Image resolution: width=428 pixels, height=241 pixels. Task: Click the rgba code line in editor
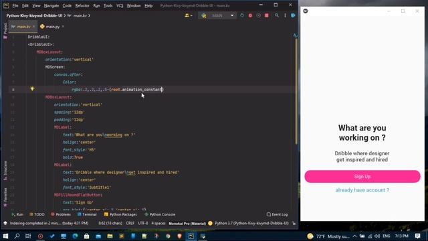pos(118,89)
